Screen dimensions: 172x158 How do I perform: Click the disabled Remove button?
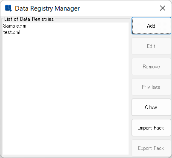(151, 67)
